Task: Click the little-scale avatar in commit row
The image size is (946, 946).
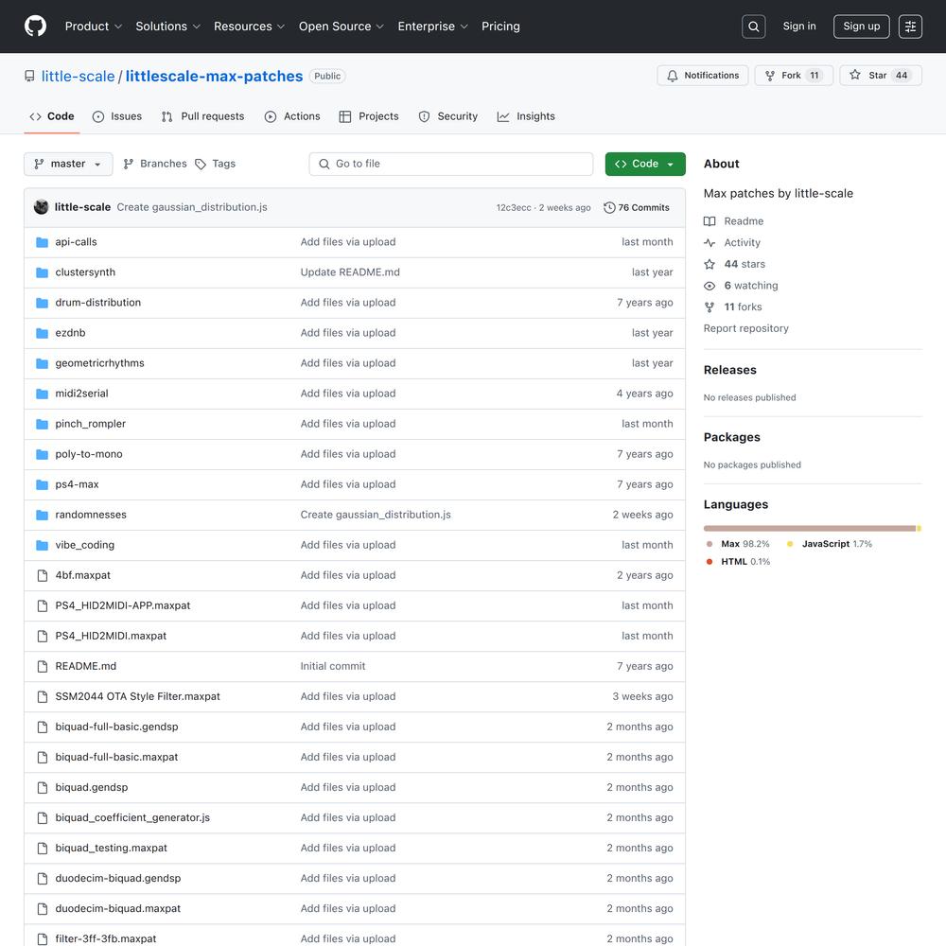Action: 41,207
